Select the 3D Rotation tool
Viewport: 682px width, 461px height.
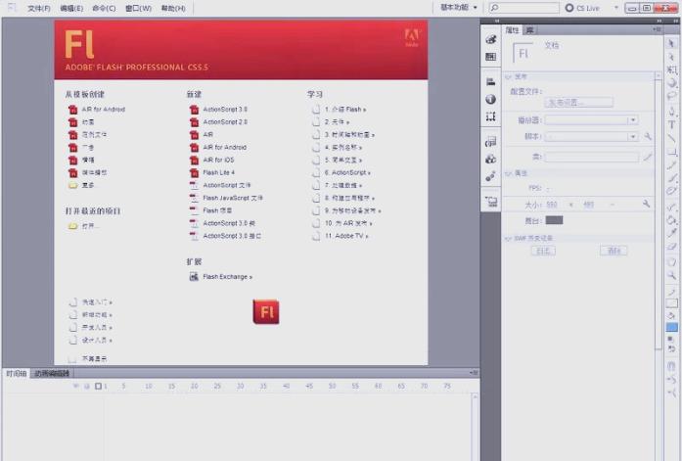click(x=672, y=82)
